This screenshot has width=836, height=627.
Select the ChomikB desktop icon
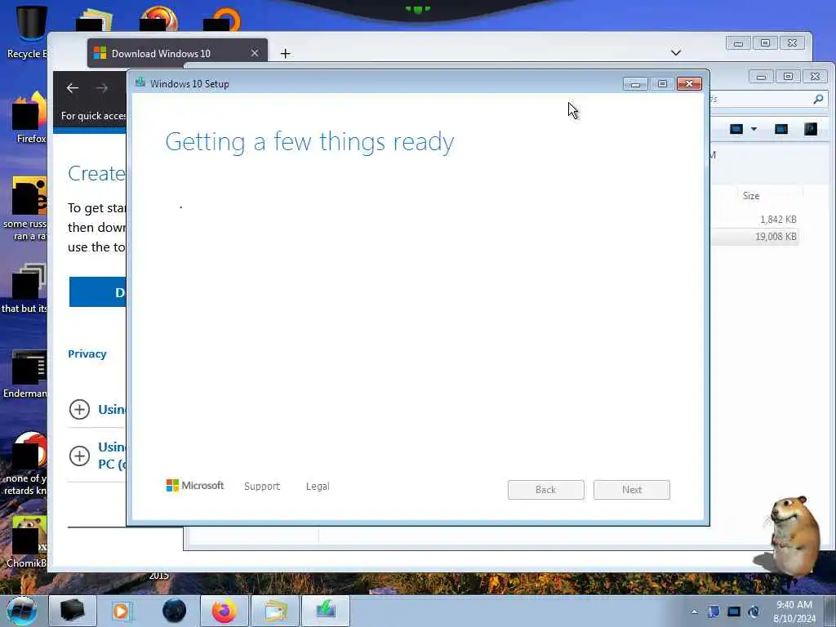pyautogui.click(x=28, y=541)
